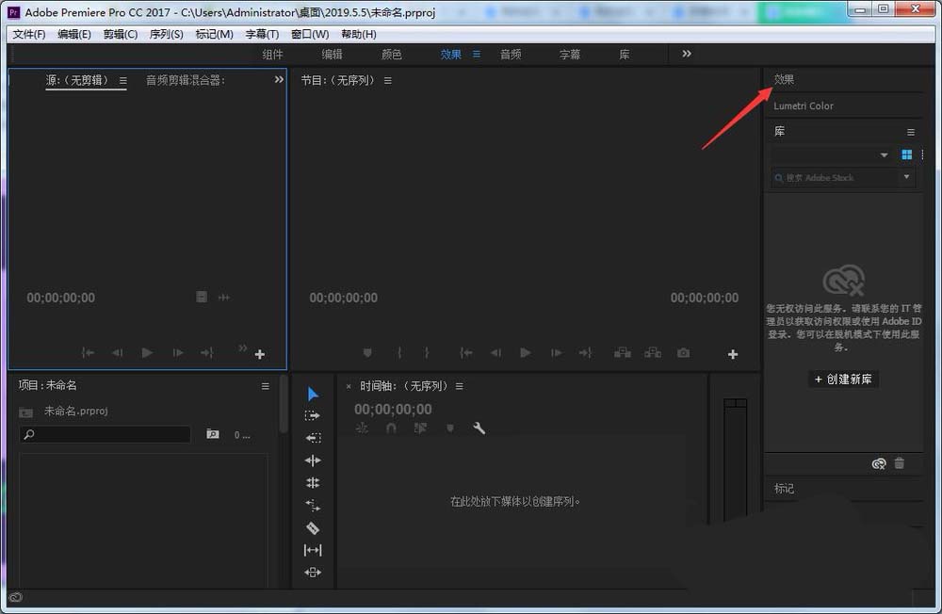
Task: Select the Track Select Forward tool
Action: click(314, 414)
